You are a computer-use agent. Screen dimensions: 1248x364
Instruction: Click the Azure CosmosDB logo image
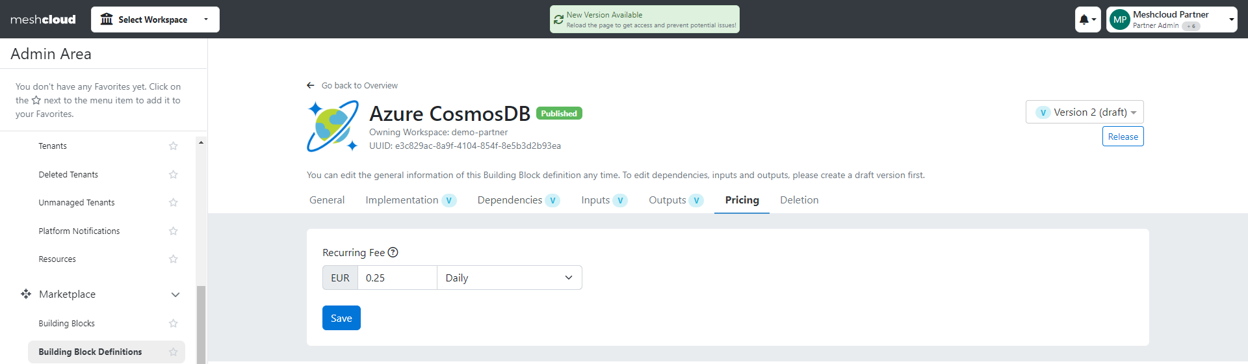click(333, 126)
